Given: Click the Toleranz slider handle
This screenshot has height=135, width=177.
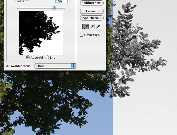Looking at the screenshot, I should (x=54, y=8).
